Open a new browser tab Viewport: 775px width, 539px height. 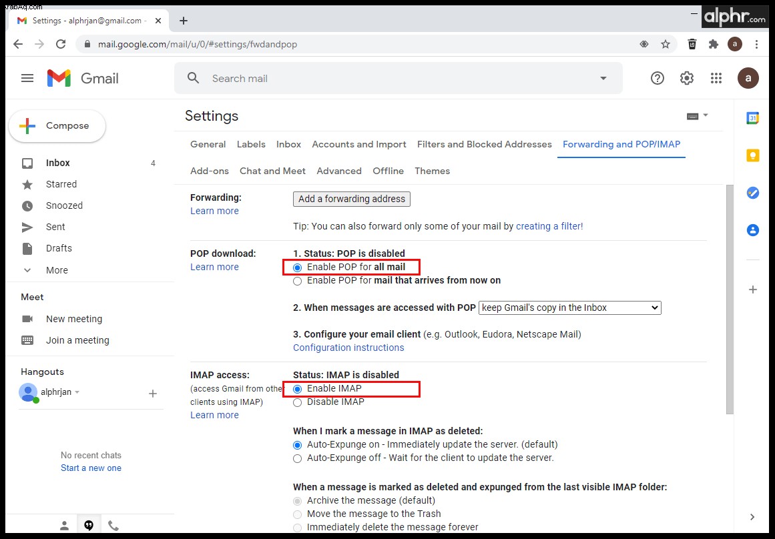click(x=184, y=20)
